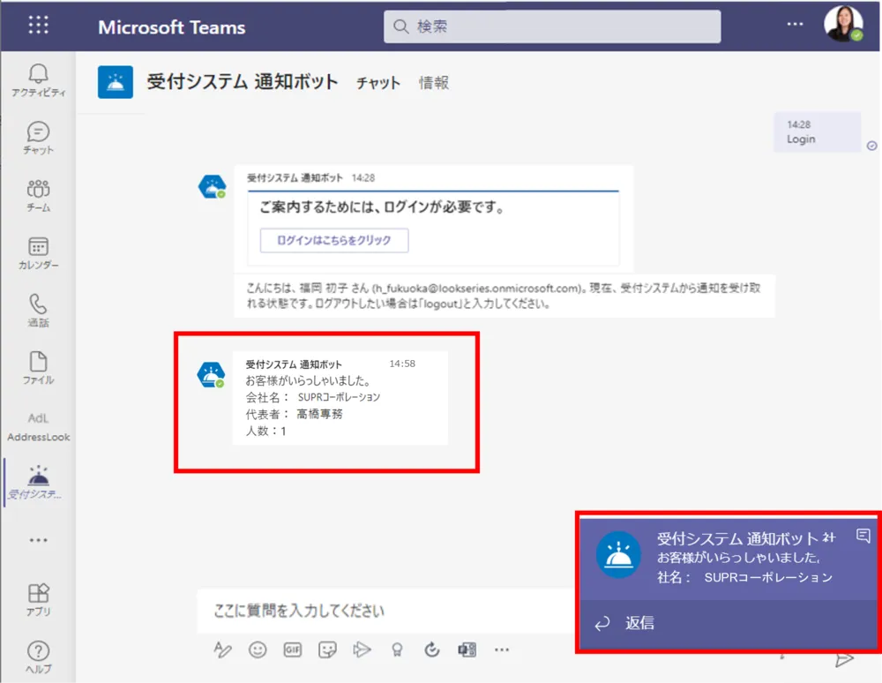Open Chat (チャット) in the sidebar

click(x=38, y=138)
